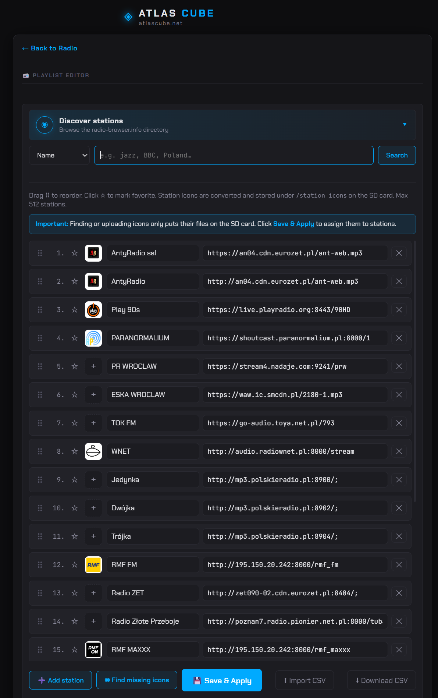
Task: Add an icon for PR WROCLAW
Action: (x=93, y=366)
